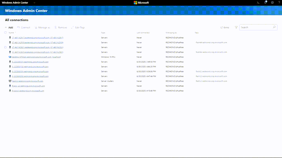Click server icon of the second-to-last Servers row
Screen dimensions: 282x158
click(x=10, y=86)
